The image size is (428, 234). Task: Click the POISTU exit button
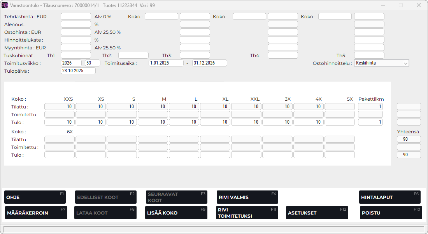[x=390, y=213]
